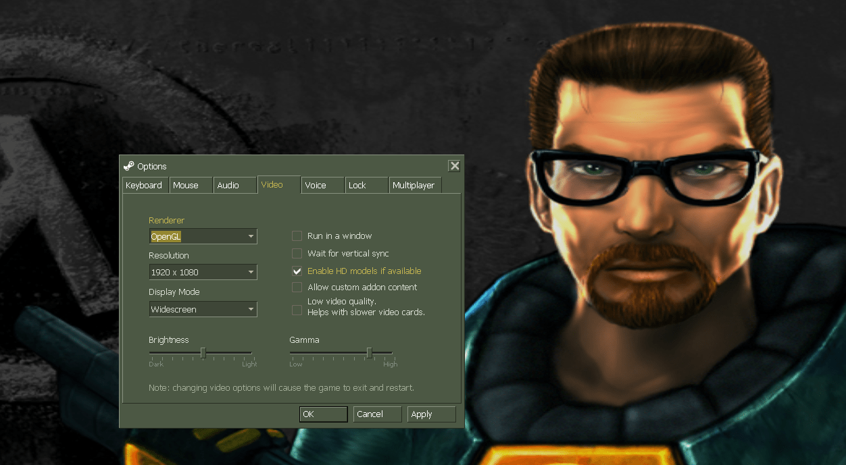Click the Dark label under Brightness slider
The height and width of the screenshot is (465, 846).
(x=156, y=364)
